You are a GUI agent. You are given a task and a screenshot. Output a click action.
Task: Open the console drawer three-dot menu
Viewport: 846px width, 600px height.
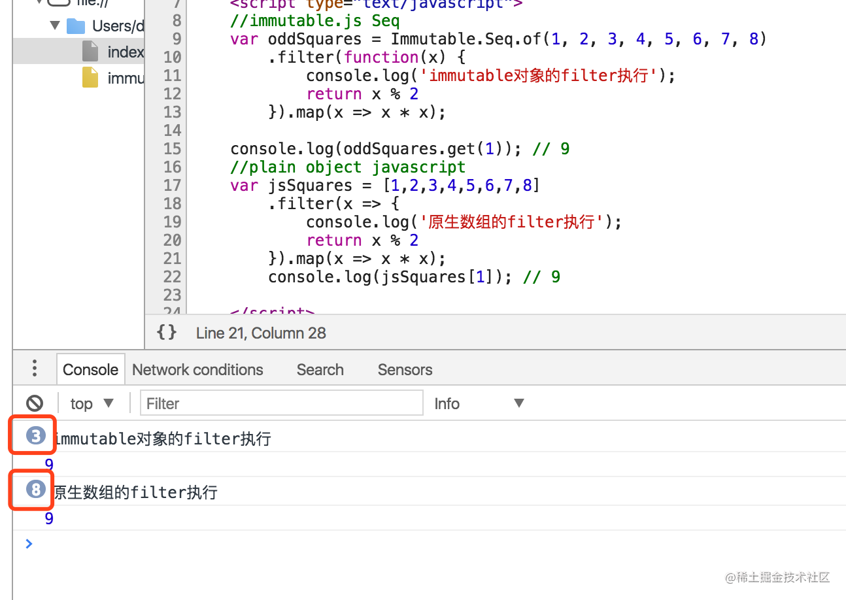tap(35, 369)
